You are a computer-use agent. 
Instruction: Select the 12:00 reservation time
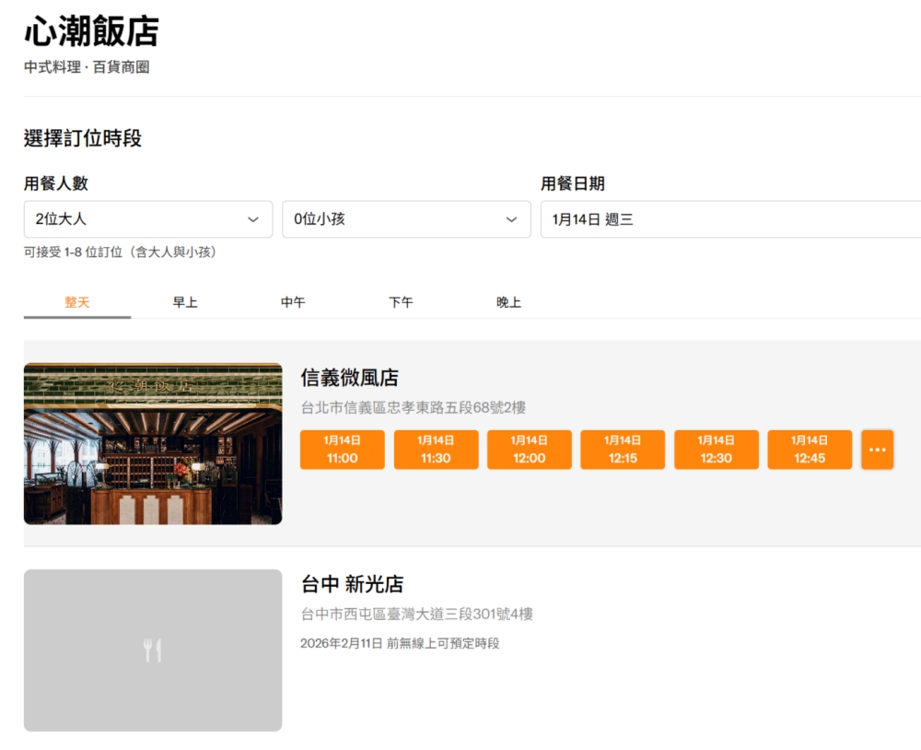(x=529, y=450)
